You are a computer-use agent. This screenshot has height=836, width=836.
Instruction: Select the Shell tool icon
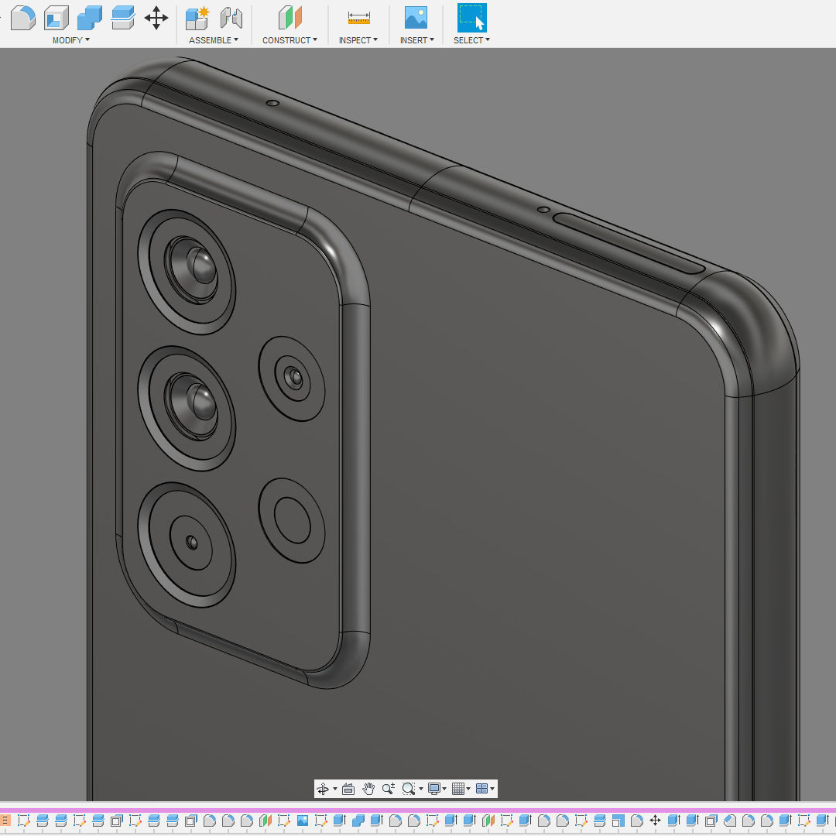(x=57, y=18)
